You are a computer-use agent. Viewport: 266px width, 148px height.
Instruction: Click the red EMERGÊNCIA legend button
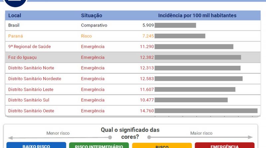224,146
